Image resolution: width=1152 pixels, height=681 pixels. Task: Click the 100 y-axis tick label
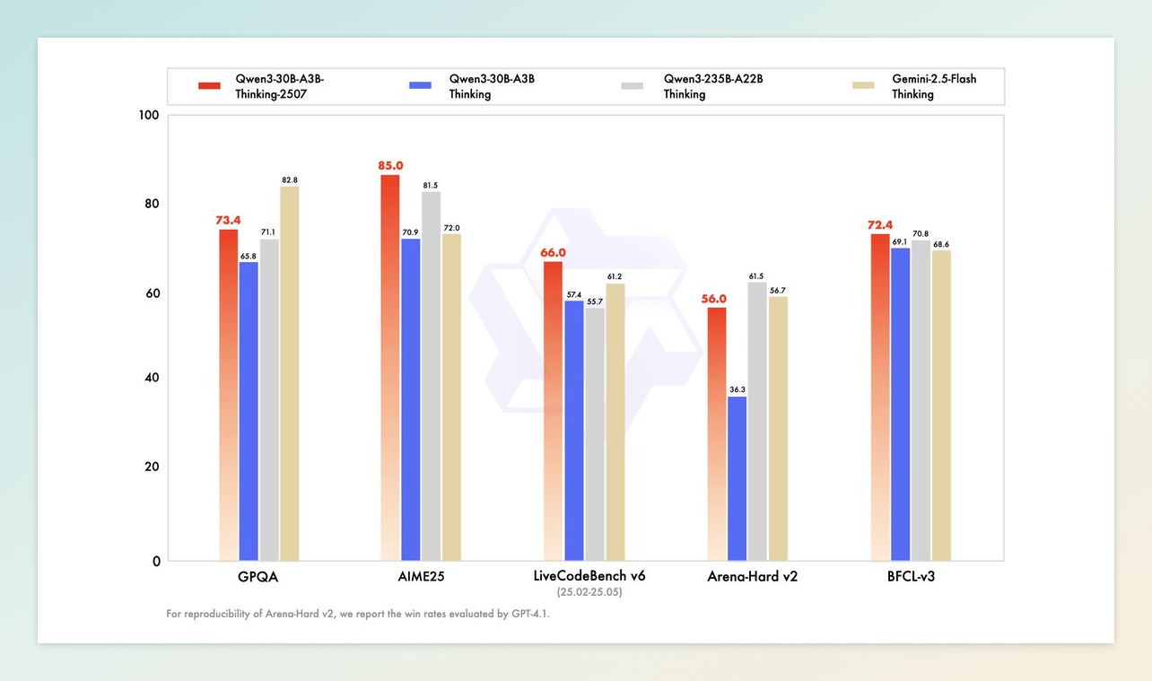pos(149,115)
